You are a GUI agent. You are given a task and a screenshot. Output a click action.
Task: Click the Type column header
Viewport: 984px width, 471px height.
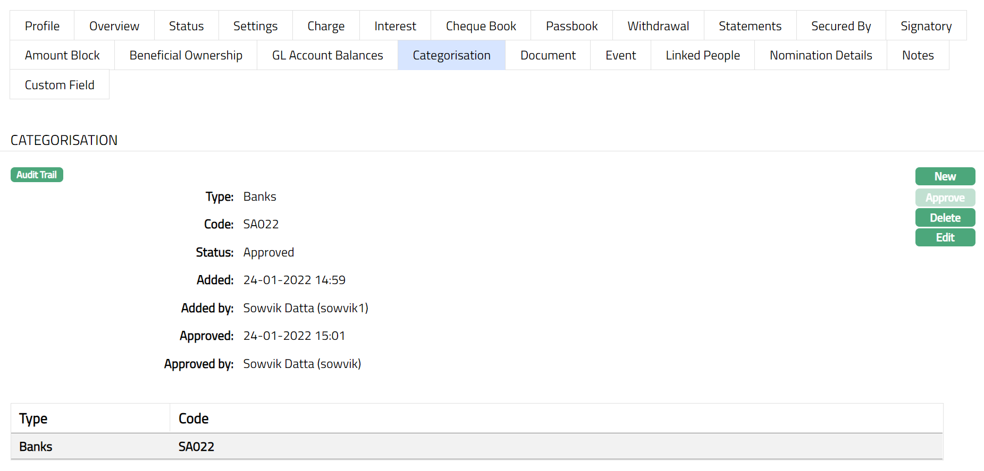pyautogui.click(x=33, y=418)
